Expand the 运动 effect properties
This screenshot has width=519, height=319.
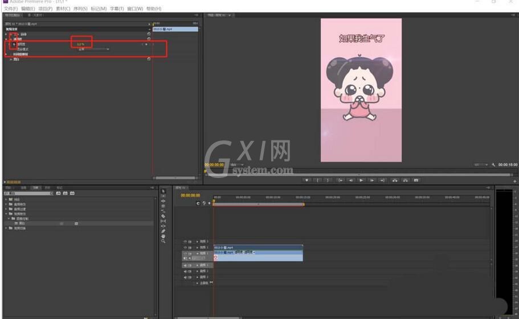pos(6,34)
